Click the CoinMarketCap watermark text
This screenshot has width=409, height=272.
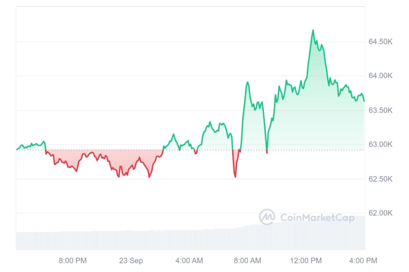[317, 217]
